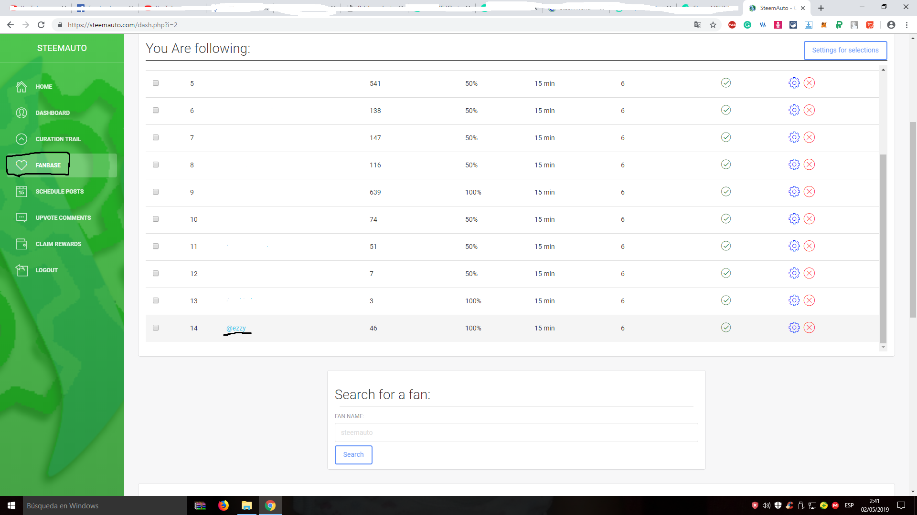Open Upvote Comments menu item
Screen dimensions: 917x515
click(x=63, y=217)
